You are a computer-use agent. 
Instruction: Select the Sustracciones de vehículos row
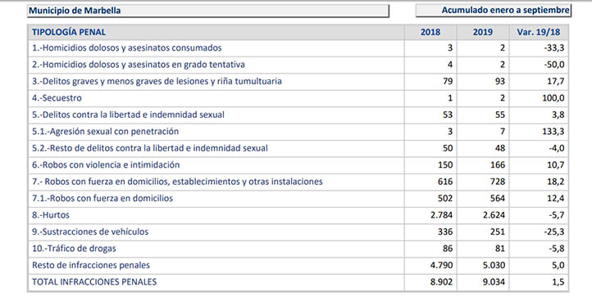pyautogui.click(x=298, y=231)
